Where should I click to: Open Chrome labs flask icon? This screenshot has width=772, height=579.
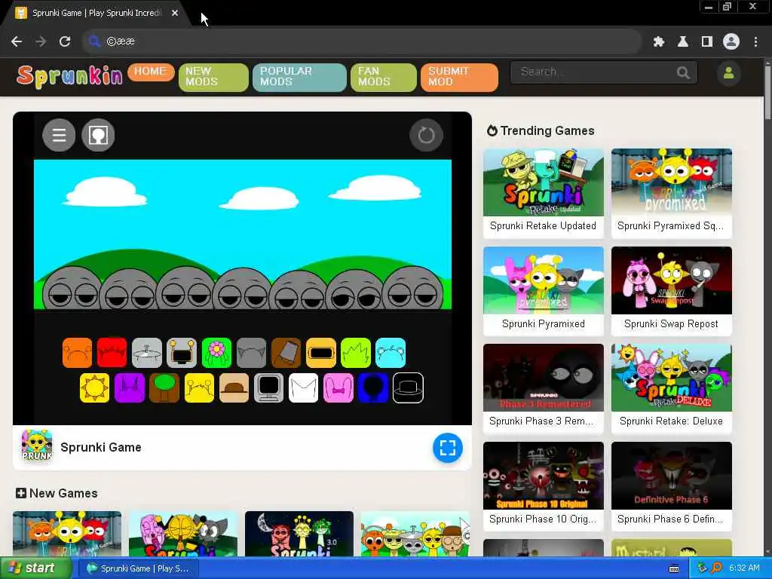[x=683, y=42]
